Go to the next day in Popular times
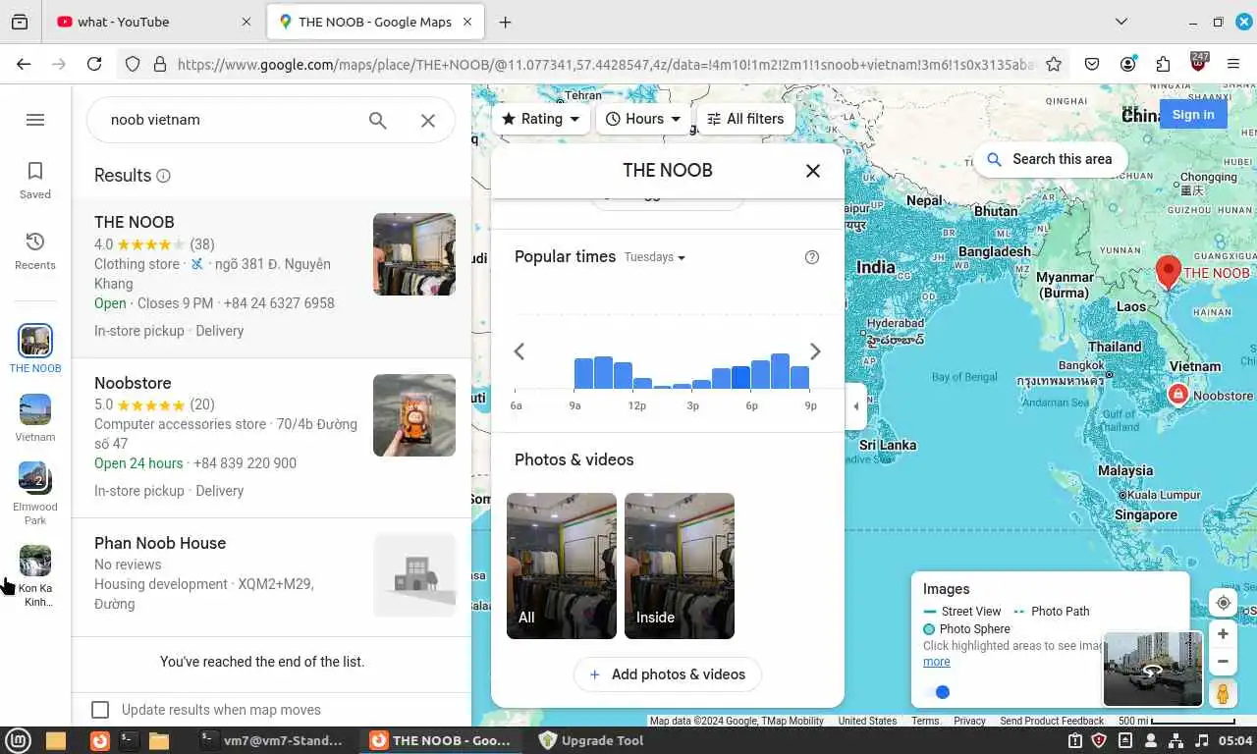 (815, 351)
